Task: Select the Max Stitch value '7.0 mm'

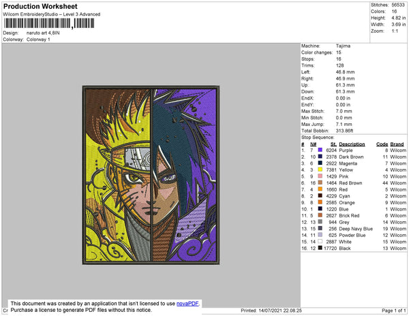Action: point(344,111)
